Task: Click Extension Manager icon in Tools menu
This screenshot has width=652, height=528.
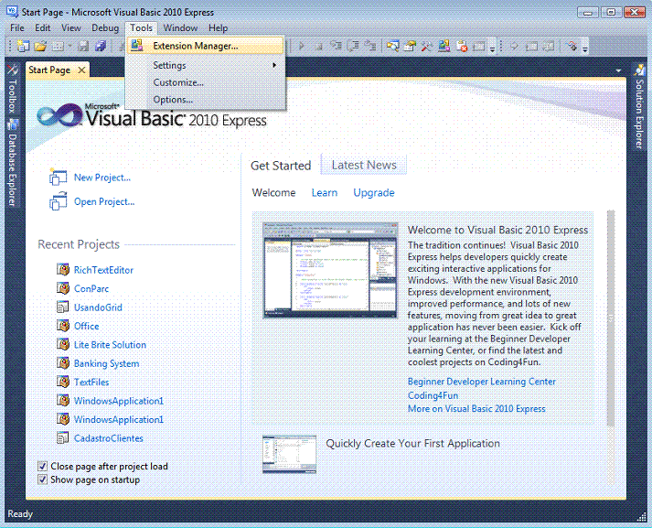Action: 137,46
